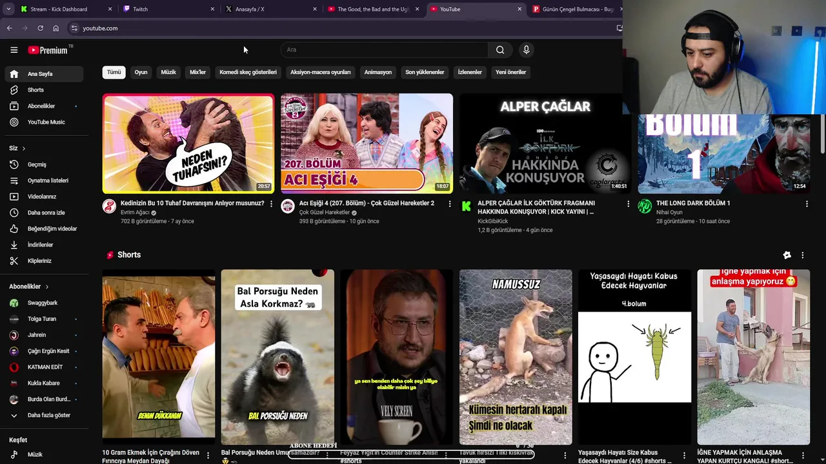Viewport: 826px width, 464px height.
Task: Click the YouTube Premium logo
Action: 48,50
